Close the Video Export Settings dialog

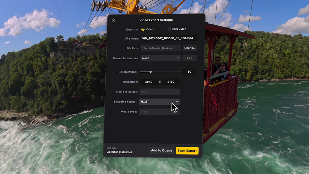tap(113, 20)
